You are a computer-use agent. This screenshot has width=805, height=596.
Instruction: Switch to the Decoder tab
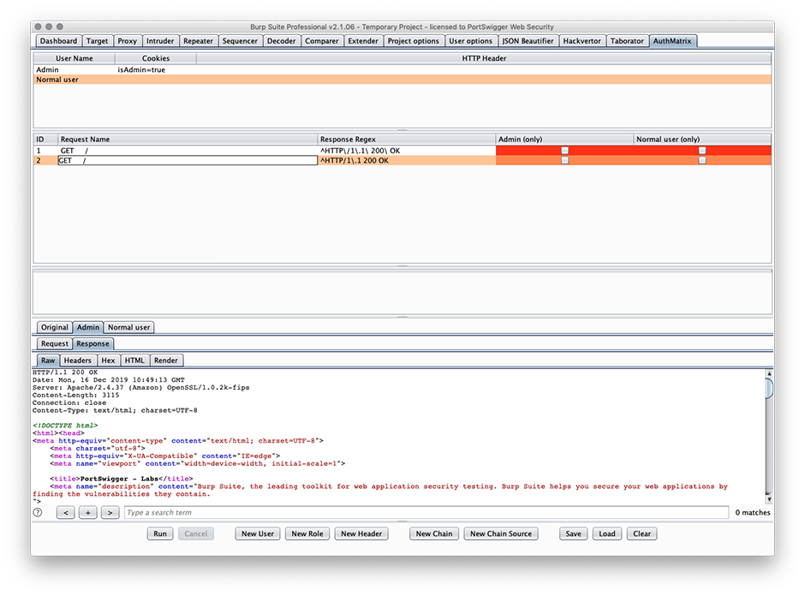282,40
